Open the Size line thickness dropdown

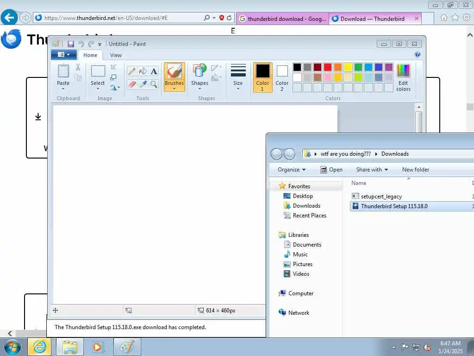238,77
